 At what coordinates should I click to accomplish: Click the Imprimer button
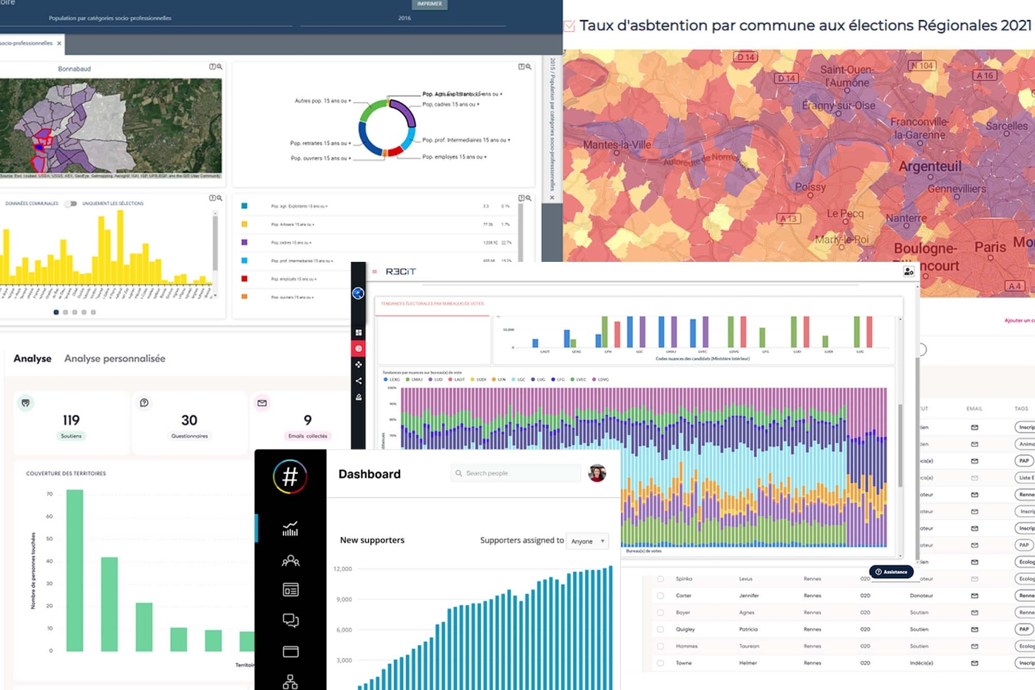point(429,4)
